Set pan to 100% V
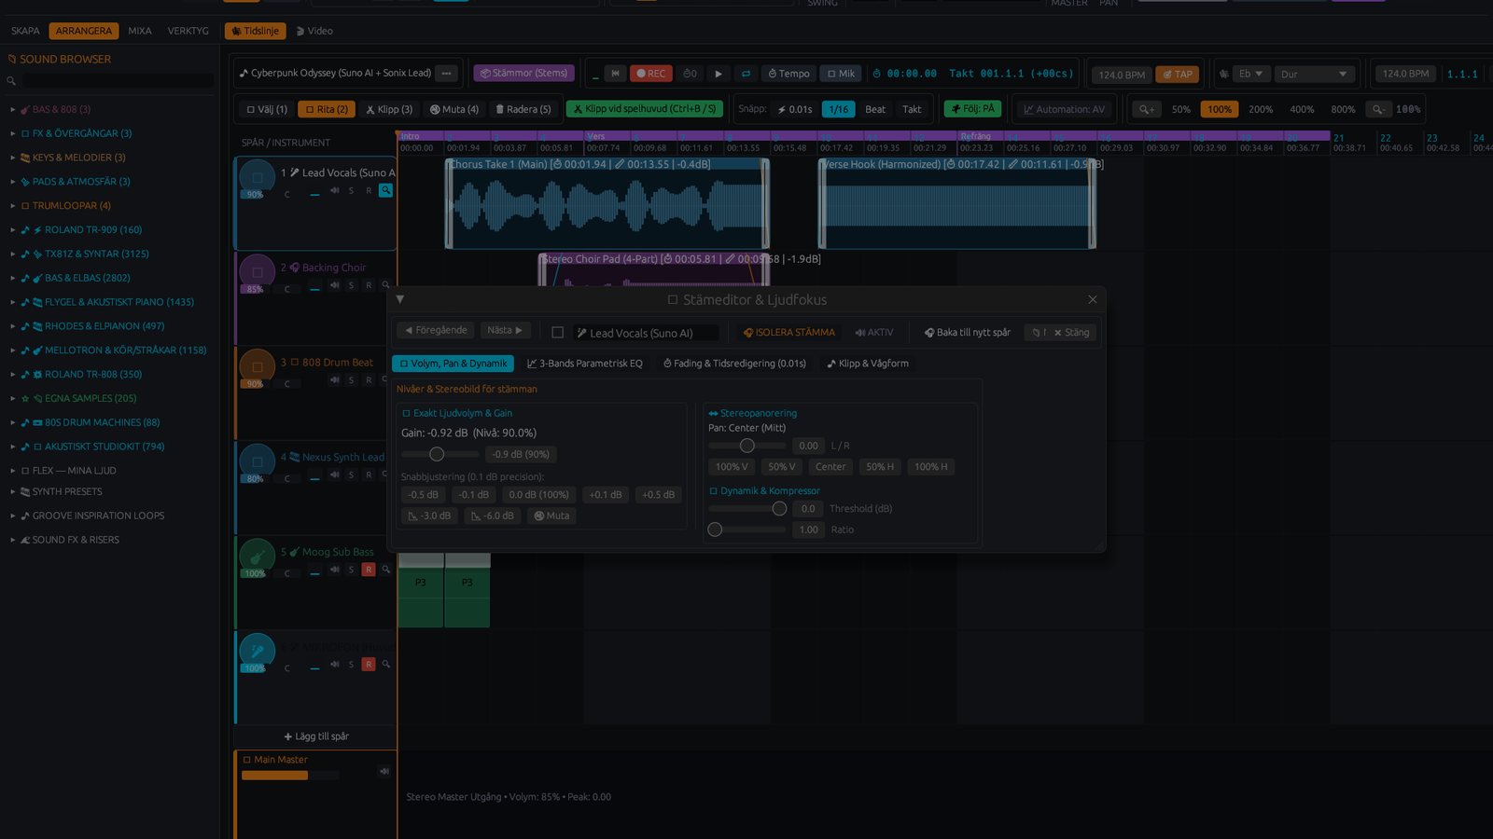Screen dimensions: 1493x839 click(732, 467)
